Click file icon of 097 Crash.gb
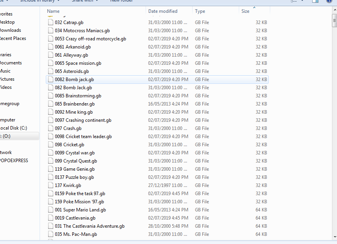Screen dimensions: 337x244 pos(50,128)
